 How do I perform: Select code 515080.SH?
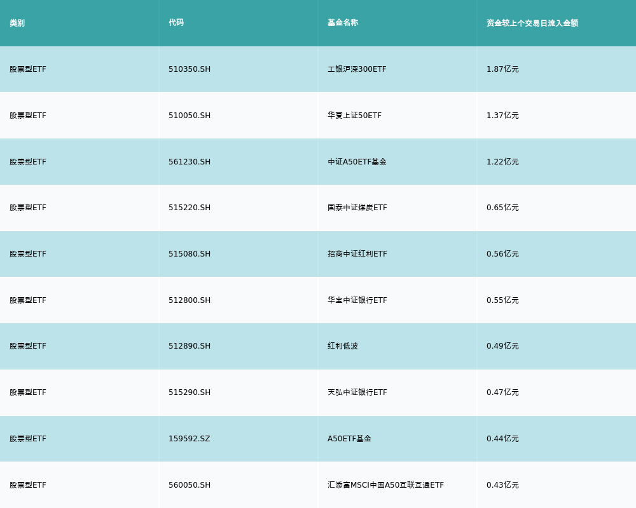click(x=190, y=254)
